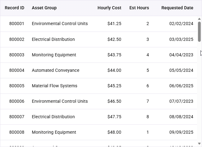Select the Est Hours value 6
The image size is (202, 147).
pyautogui.click(x=148, y=86)
